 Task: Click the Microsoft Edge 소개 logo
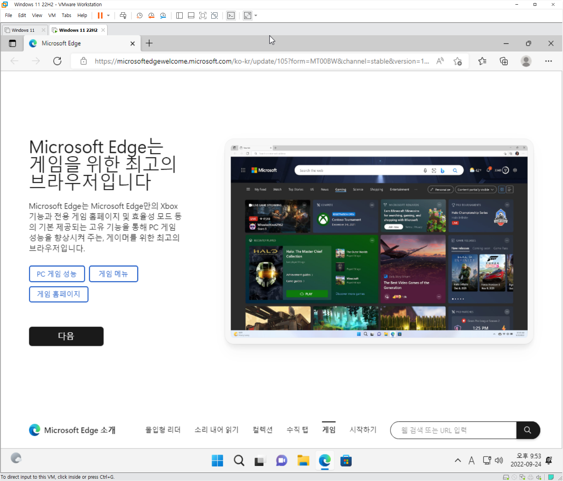[x=72, y=430]
